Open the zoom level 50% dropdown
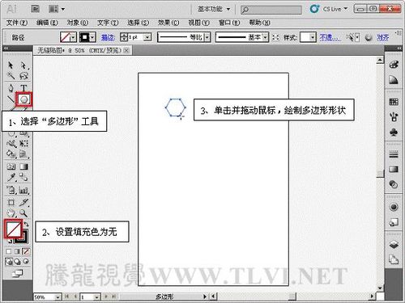The height and width of the screenshot is (303, 405). [x=58, y=297]
